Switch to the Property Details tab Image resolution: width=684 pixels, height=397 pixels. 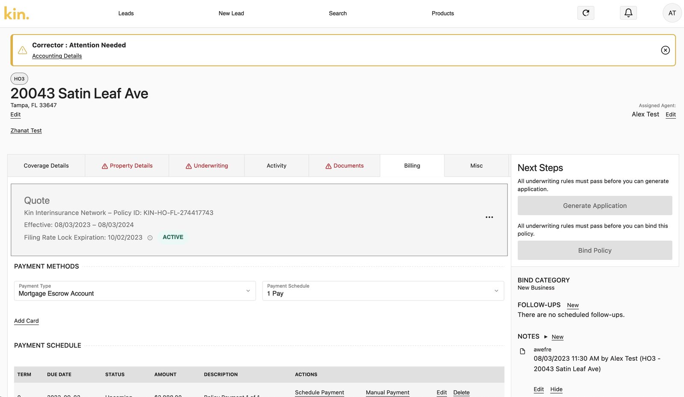click(127, 166)
